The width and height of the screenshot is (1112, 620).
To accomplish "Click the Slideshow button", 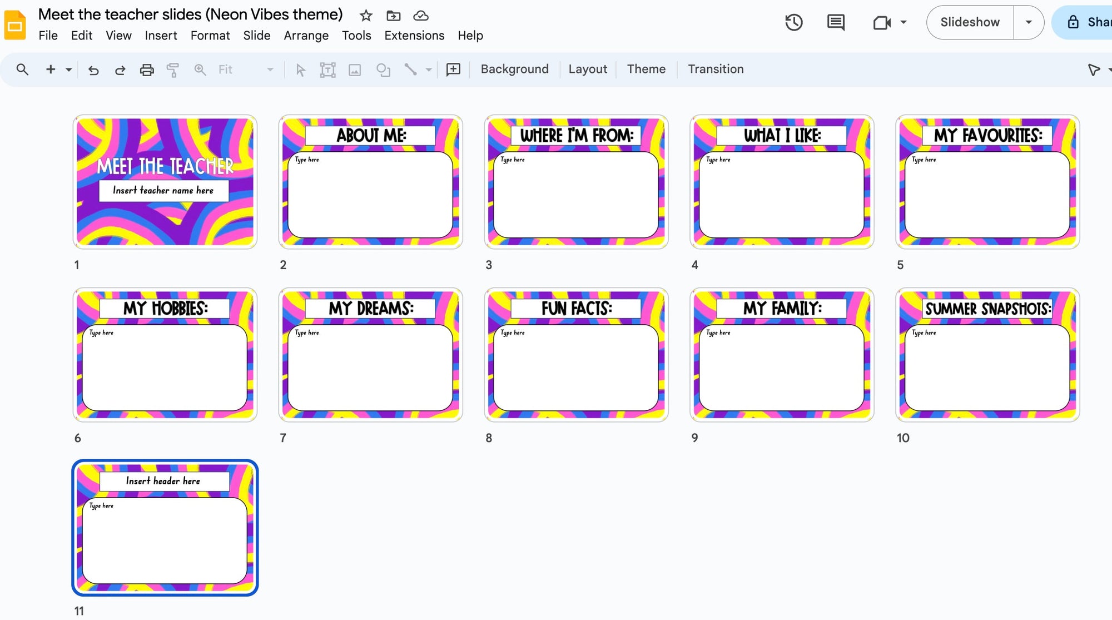I will tap(971, 22).
